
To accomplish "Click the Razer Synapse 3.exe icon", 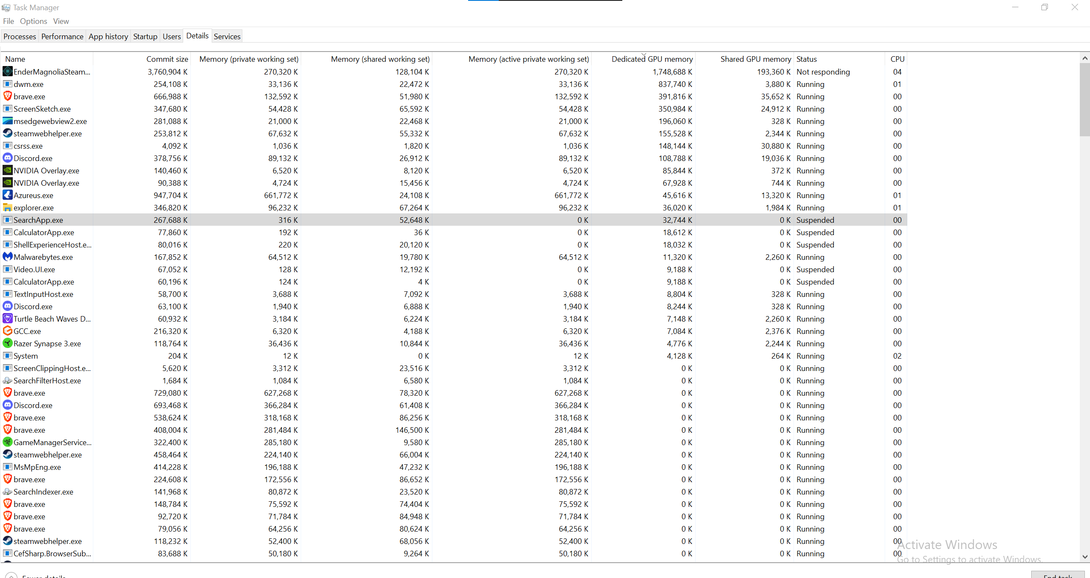I will click(8, 343).
